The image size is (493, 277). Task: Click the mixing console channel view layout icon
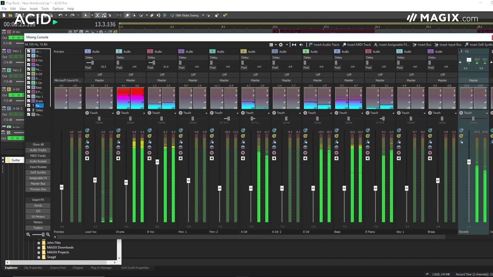click(x=271, y=45)
